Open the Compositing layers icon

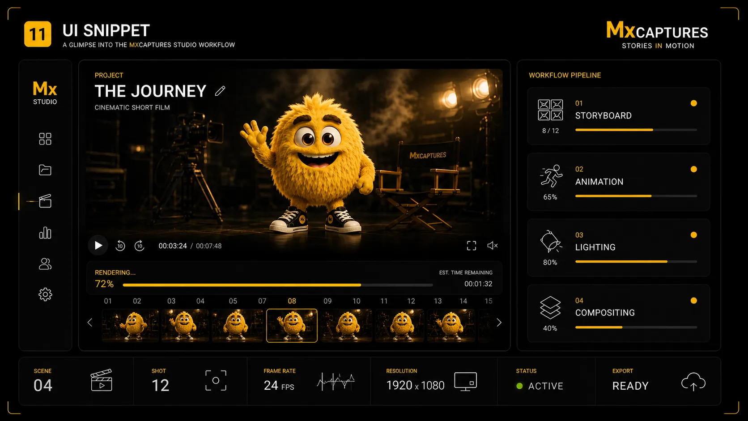[550, 307]
